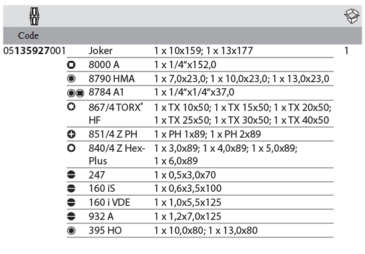Screen dimensions: 365x254
Task: Click the TORX star icon beside 867/4
Action: [x=71, y=106]
